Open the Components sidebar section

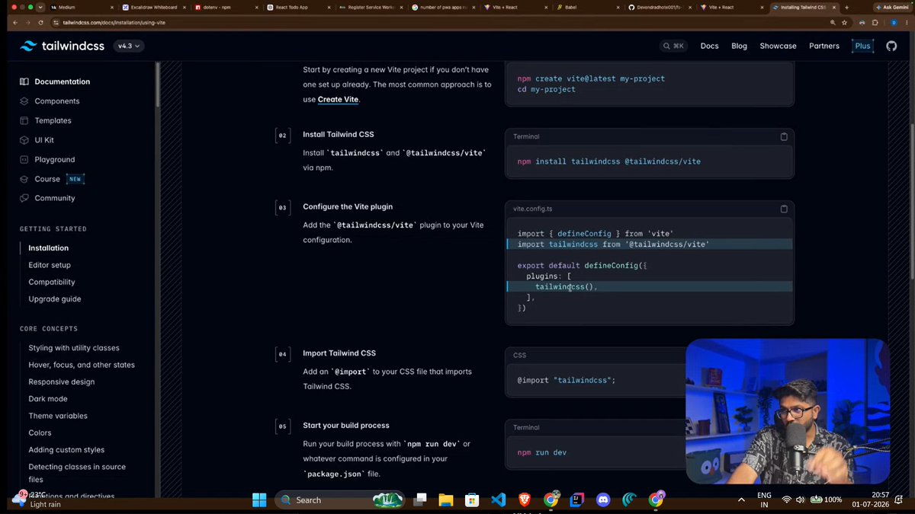coord(50,101)
